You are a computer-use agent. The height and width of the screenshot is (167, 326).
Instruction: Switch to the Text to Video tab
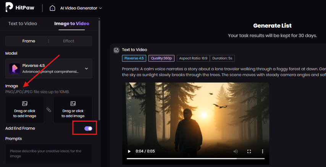pyautogui.click(x=23, y=24)
